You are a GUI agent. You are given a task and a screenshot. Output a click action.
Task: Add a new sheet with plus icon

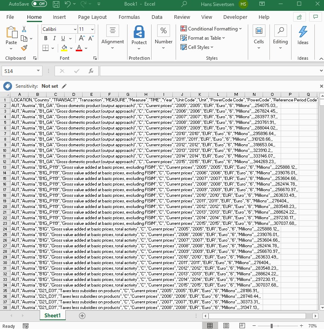82,316
